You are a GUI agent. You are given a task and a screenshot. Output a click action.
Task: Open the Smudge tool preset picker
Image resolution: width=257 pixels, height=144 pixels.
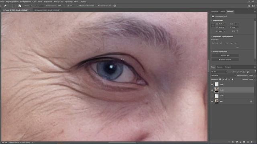tap(6, 6)
